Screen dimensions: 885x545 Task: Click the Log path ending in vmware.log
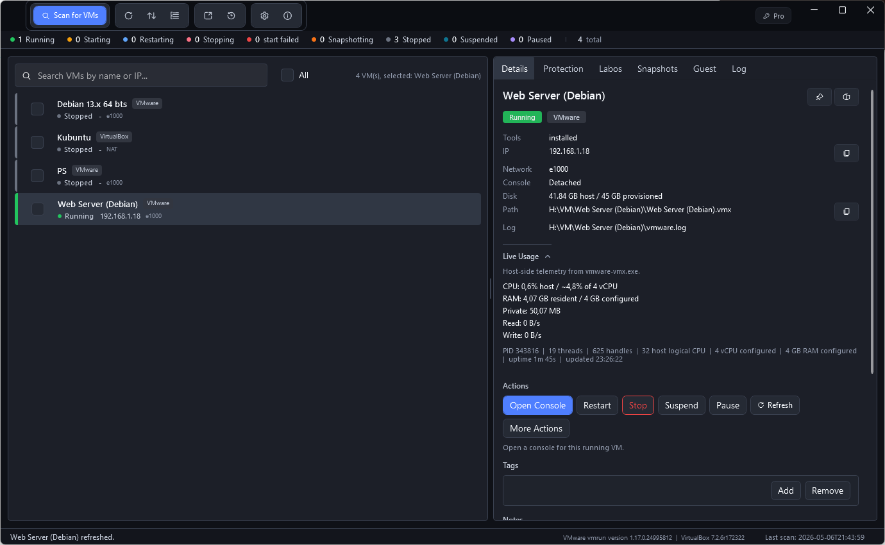pos(618,228)
